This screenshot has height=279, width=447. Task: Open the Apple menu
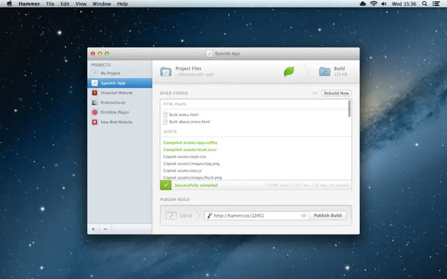9,4
